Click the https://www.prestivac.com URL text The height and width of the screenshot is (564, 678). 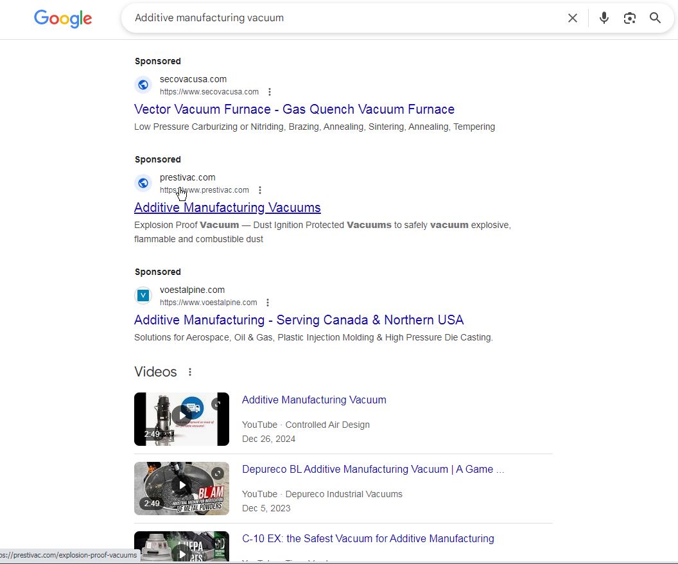click(205, 190)
